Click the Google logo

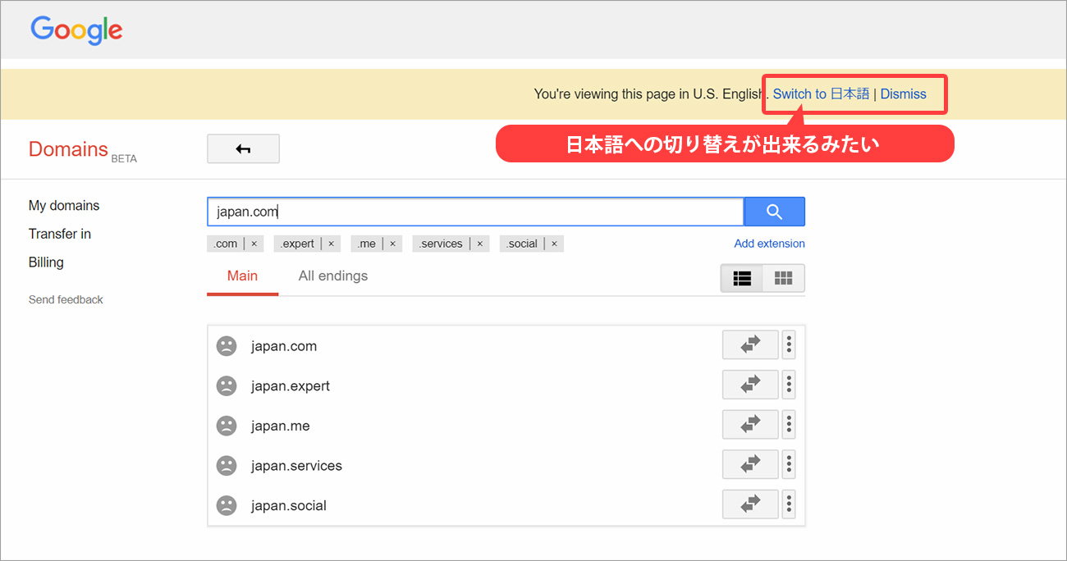point(76,30)
